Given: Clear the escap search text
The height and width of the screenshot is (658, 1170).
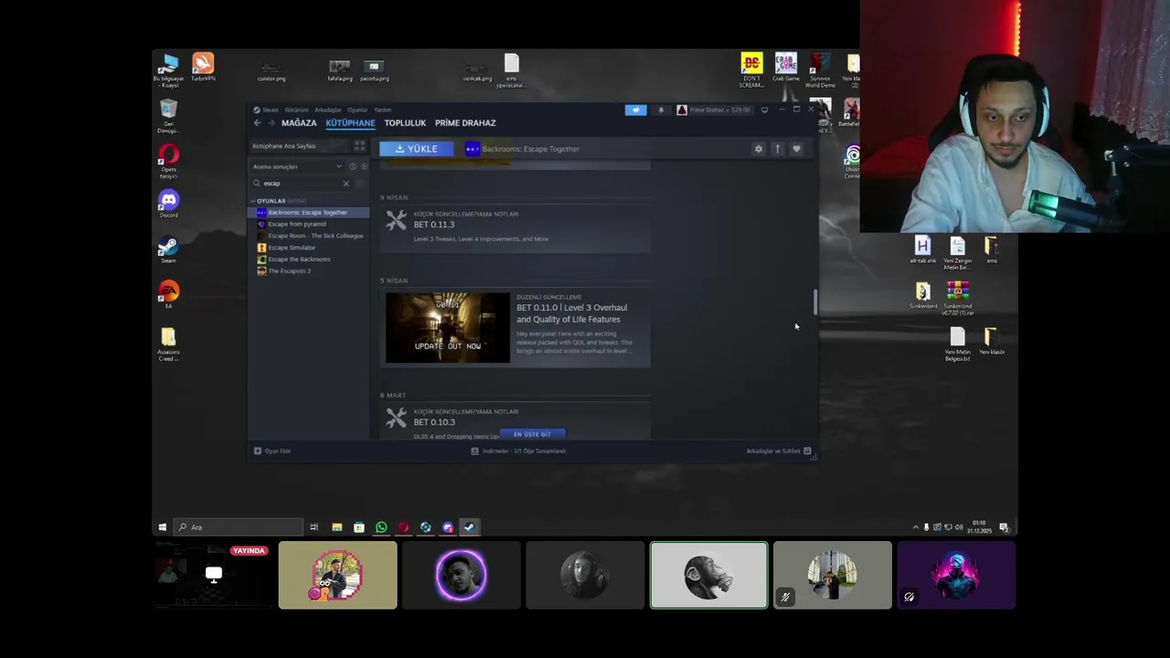Looking at the screenshot, I should point(346,184).
